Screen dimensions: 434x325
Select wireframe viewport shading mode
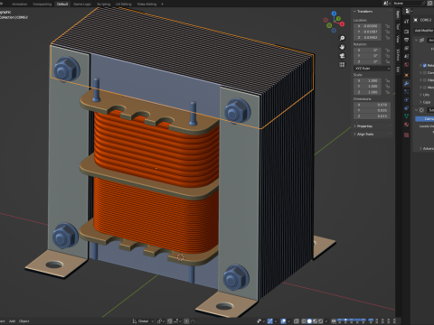304,321
